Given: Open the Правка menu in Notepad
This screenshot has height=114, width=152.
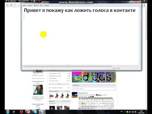Looking at the screenshot, I should [x=30, y=5].
